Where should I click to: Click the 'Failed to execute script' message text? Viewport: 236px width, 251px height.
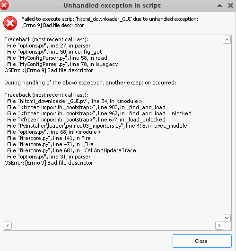click(x=110, y=22)
